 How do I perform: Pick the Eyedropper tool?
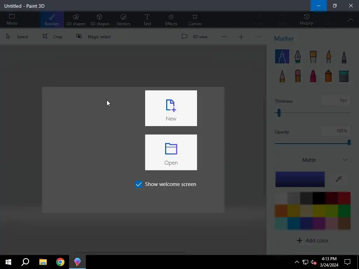point(339,179)
